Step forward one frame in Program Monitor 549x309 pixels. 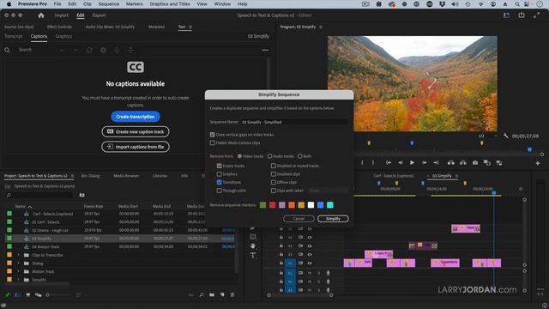(424, 162)
